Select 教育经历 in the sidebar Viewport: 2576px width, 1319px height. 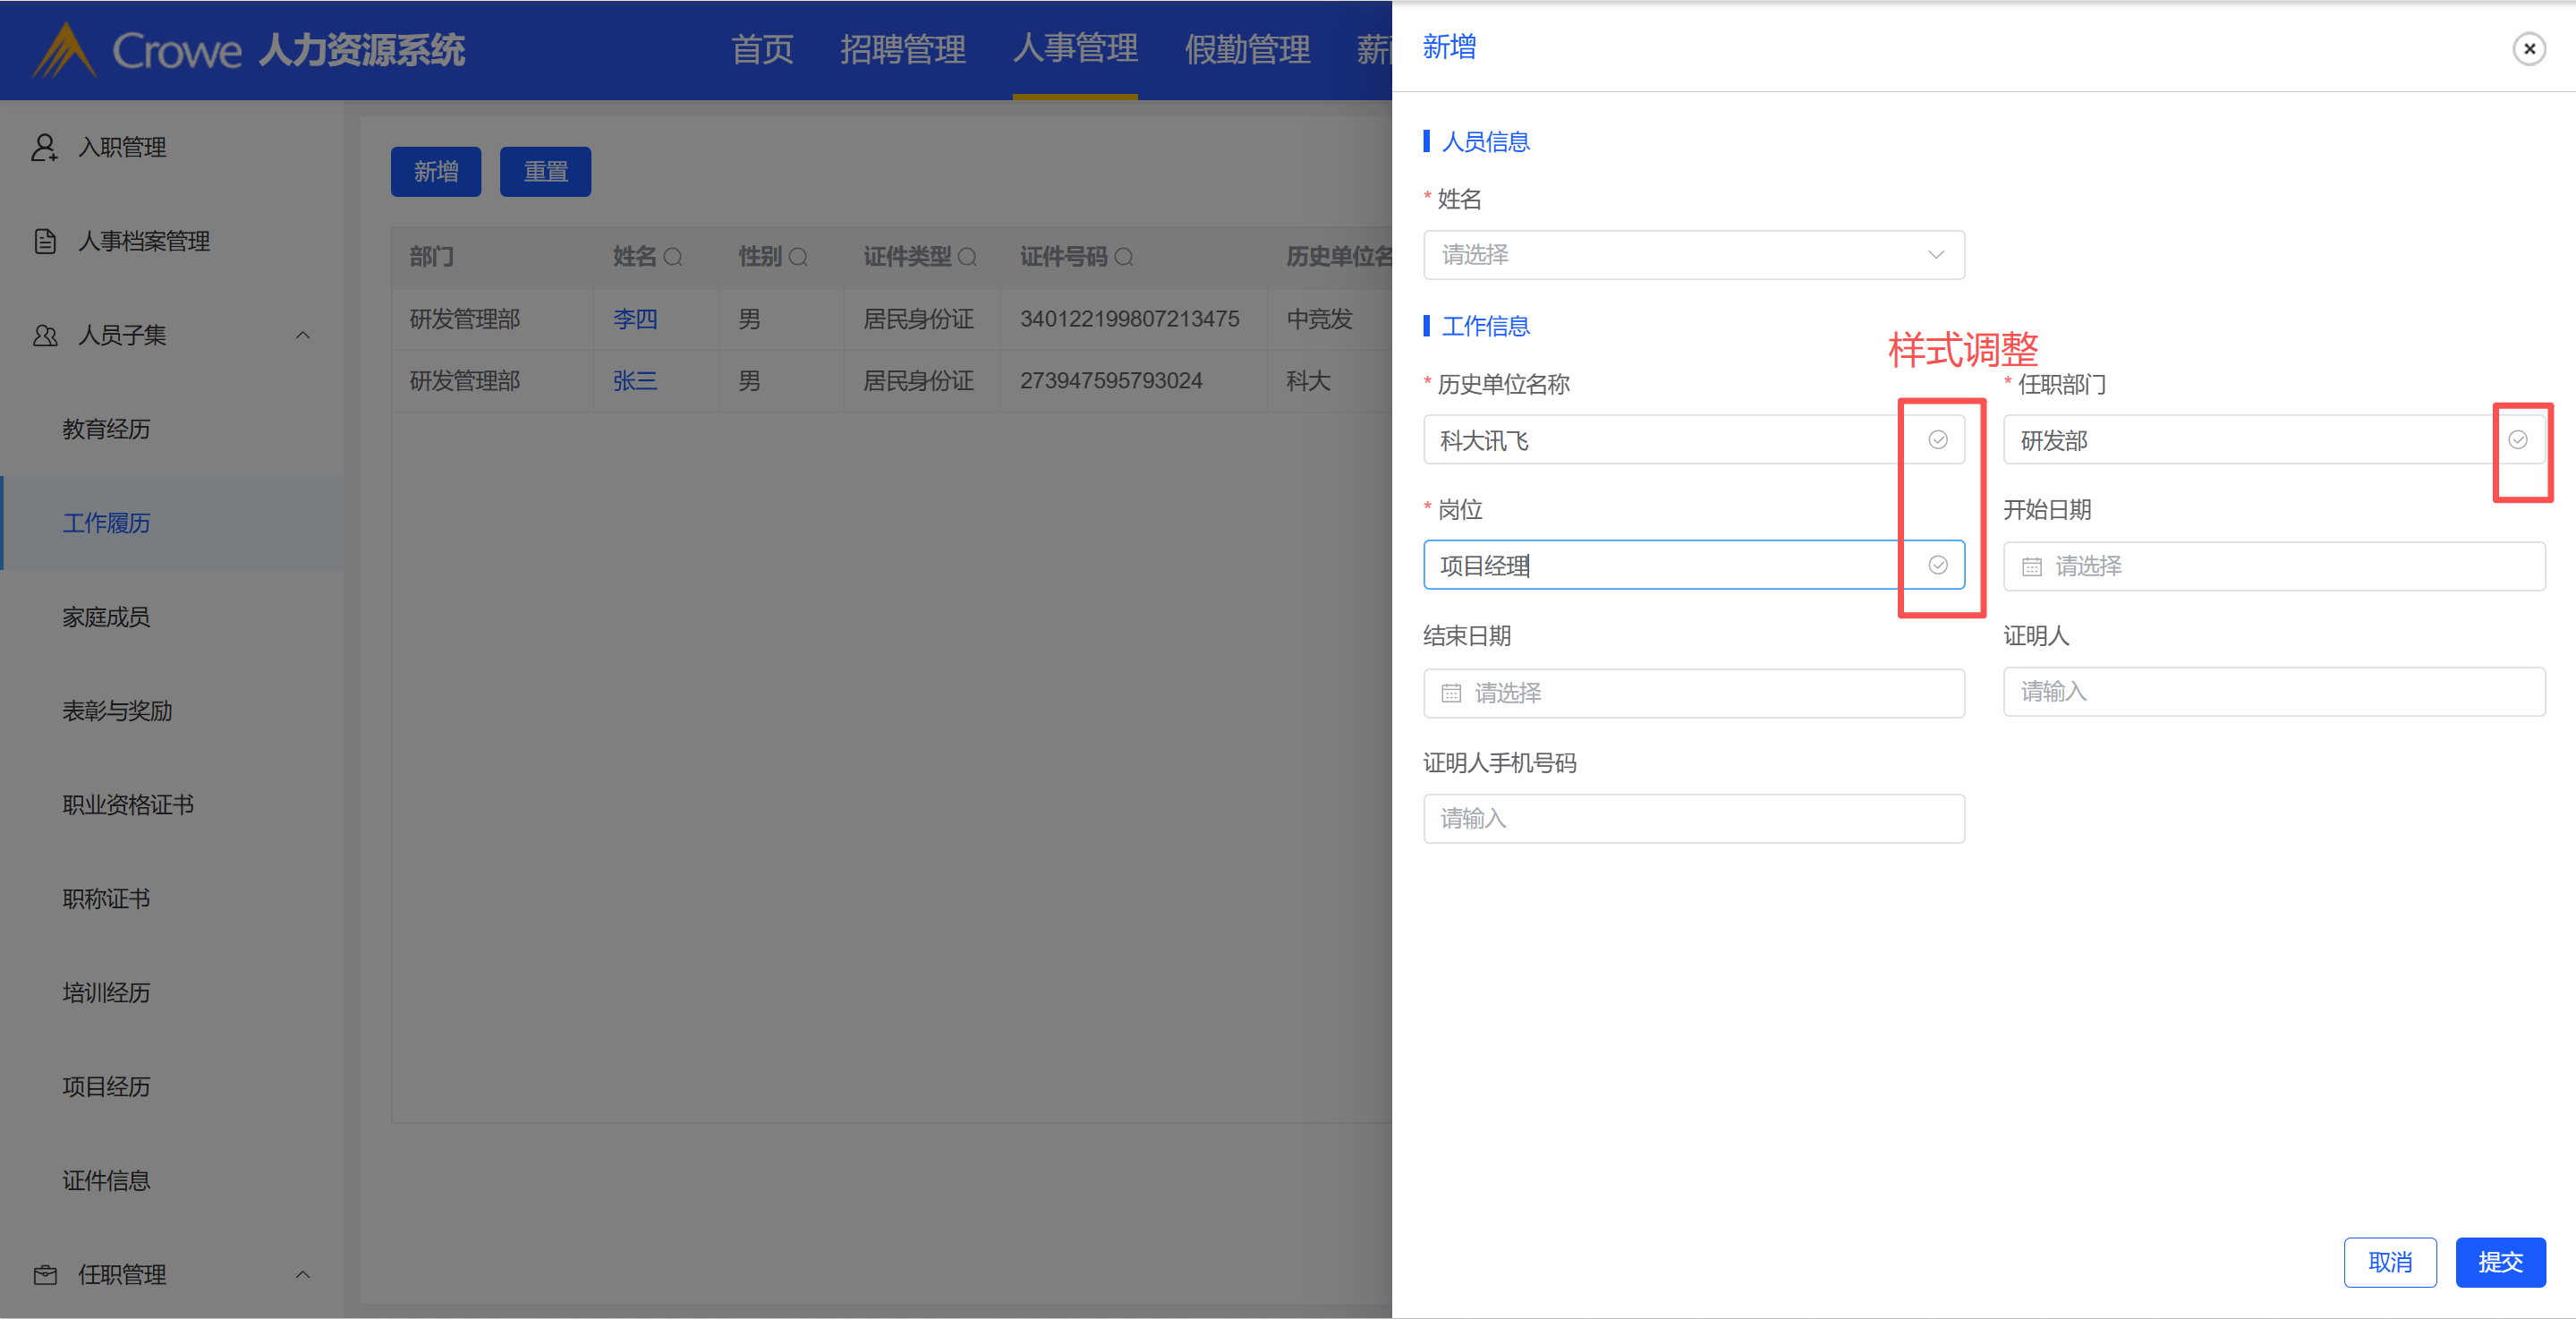(106, 429)
